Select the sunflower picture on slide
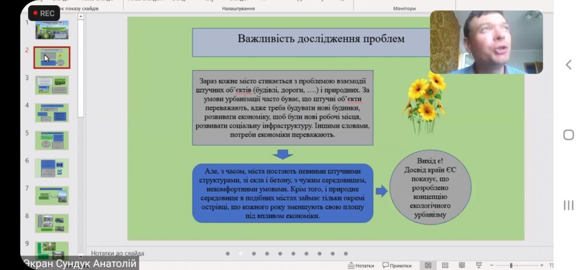The width and height of the screenshot is (585, 270). coord(425,103)
